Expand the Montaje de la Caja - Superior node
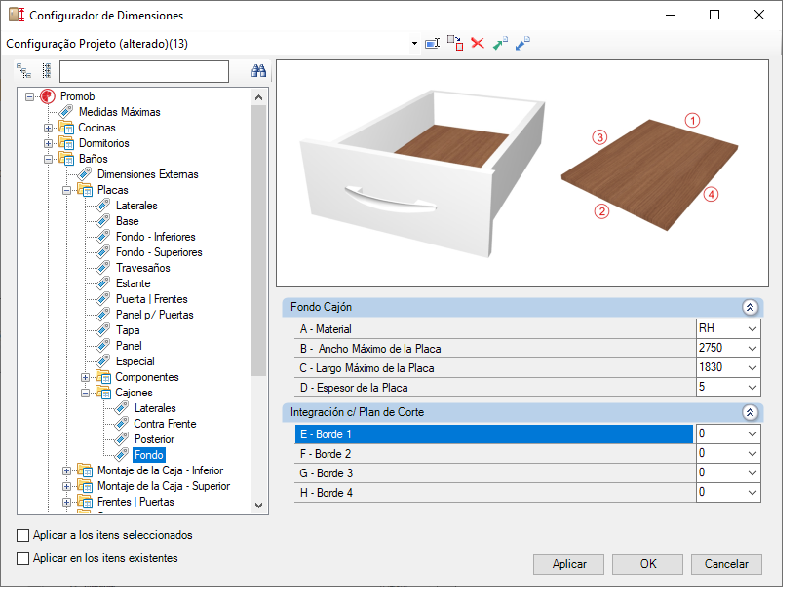The width and height of the screenshot is (810, 601). point(66,486)
